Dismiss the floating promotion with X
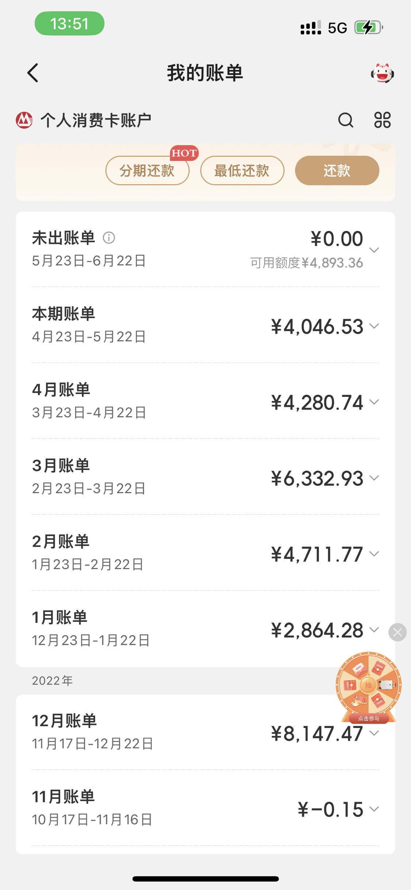The image size is (411, 890). tap(397, 632)
